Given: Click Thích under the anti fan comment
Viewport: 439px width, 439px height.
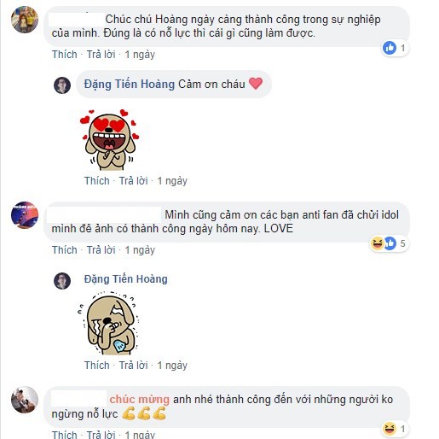Looking at the screenshot, I should click(65, 250).
